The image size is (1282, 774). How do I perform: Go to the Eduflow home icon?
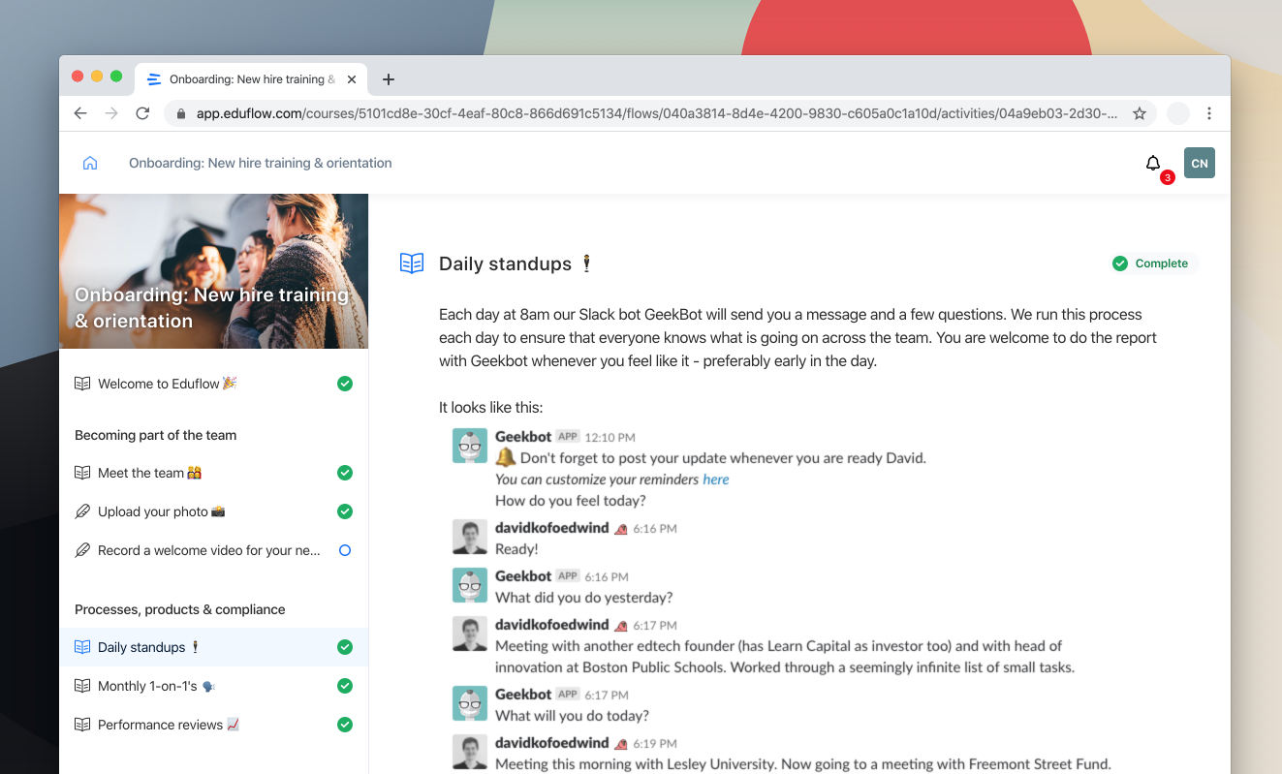click(x=90, y=163)
